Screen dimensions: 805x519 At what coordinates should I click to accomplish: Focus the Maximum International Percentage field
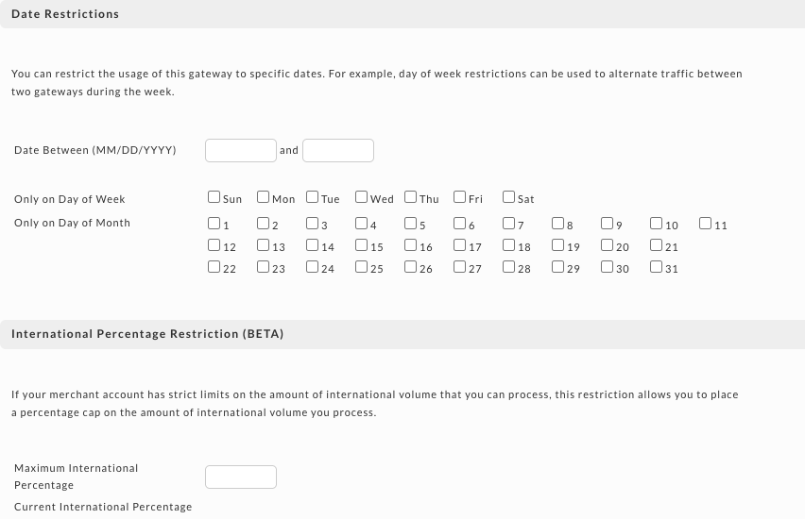[241, 477]
